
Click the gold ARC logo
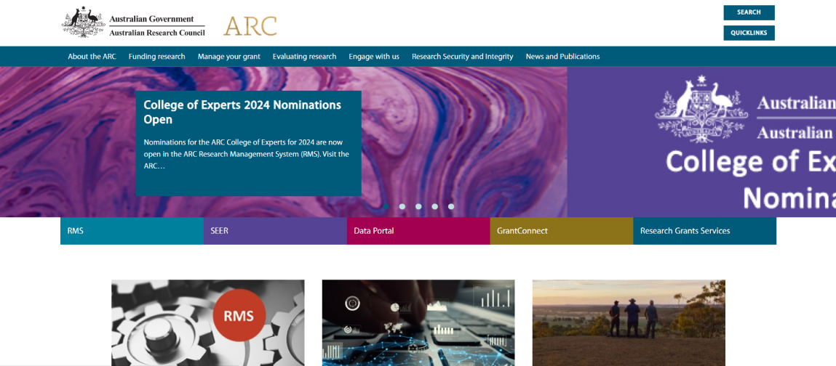coord(250,25)
